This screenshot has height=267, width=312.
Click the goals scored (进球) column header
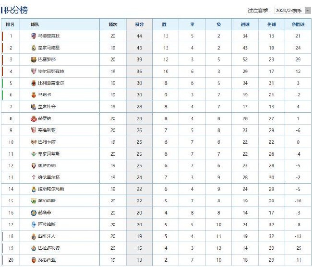click(245, 24)
